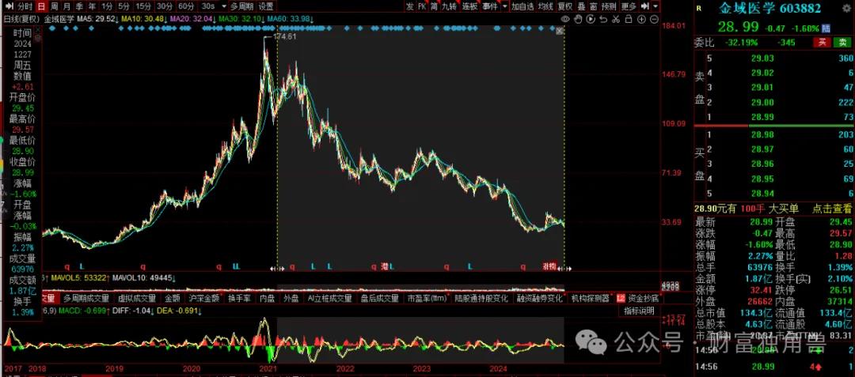Open the 盘后成交量 indicator tab
Viewport: 855px width, 377px height.
pos(379,298)
